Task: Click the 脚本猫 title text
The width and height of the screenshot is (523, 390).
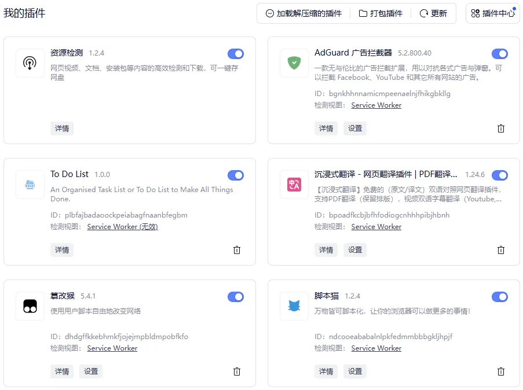Action: [327, 296]
